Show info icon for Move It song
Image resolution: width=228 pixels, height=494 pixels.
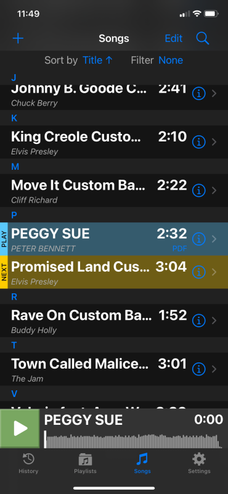(199, 191)
